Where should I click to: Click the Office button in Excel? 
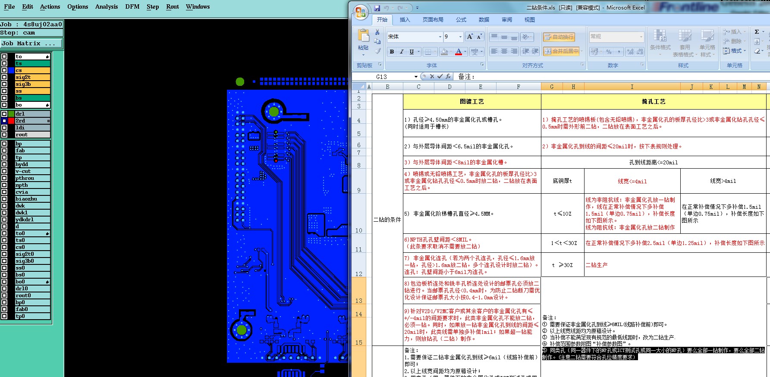[361, 12]
